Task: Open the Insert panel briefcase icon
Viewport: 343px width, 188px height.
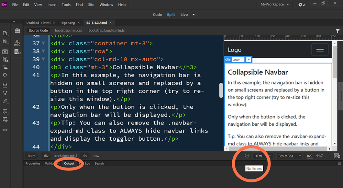Action: click(17, 31)
